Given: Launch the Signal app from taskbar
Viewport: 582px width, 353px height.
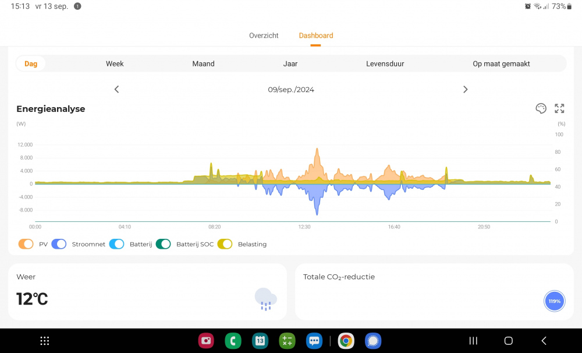Looking at the screenshot, I should (373, 341).
